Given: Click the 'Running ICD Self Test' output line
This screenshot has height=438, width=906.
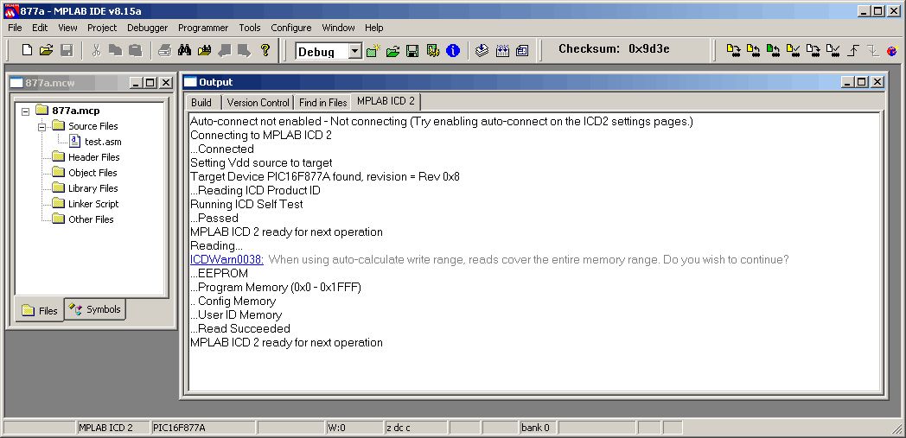Looking at the screenshot, I should pos(246,204).
